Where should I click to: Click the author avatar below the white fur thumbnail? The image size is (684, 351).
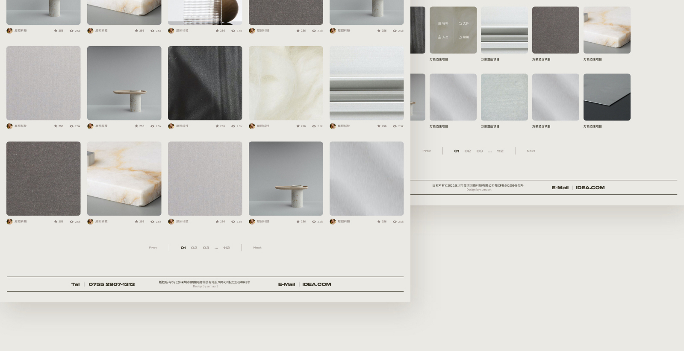click(252, 126)
